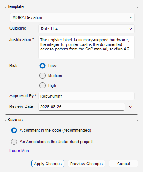
Task: Open the Review Date picker arrow
Action: 130,107
